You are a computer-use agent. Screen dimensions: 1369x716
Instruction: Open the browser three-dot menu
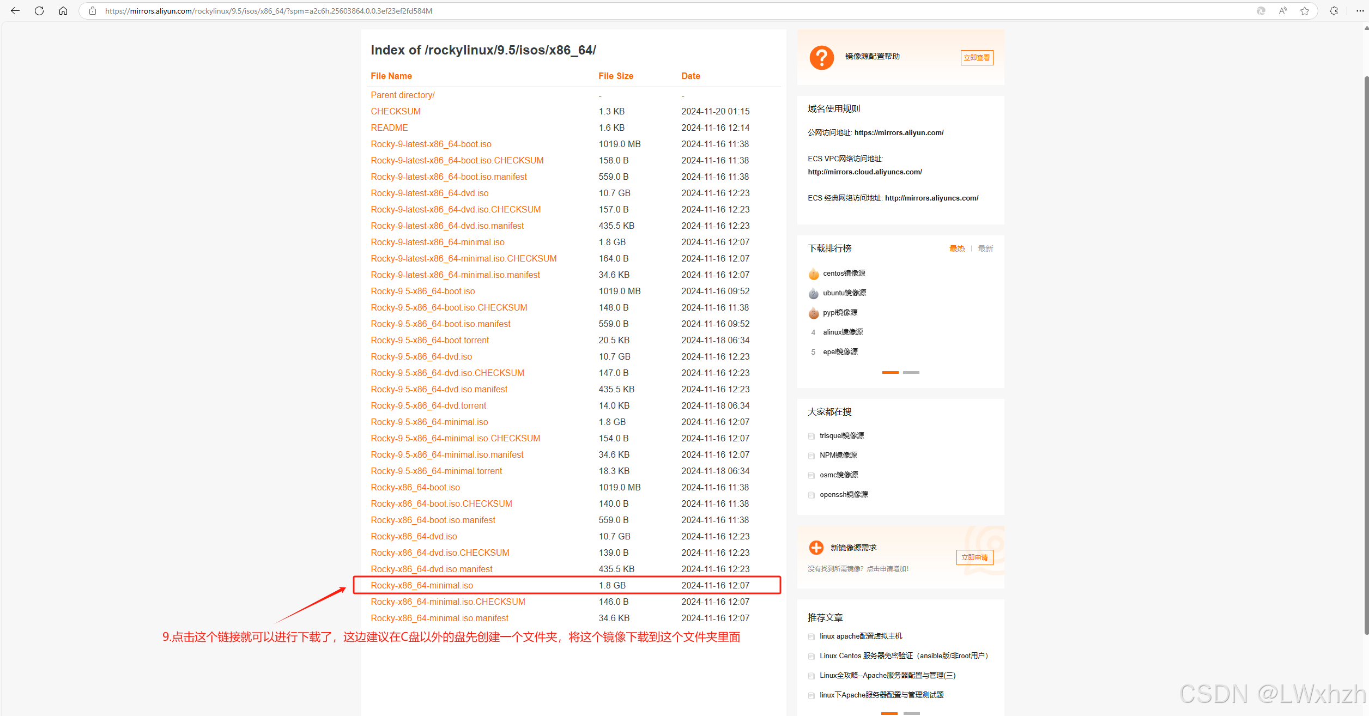point(1359,11)
